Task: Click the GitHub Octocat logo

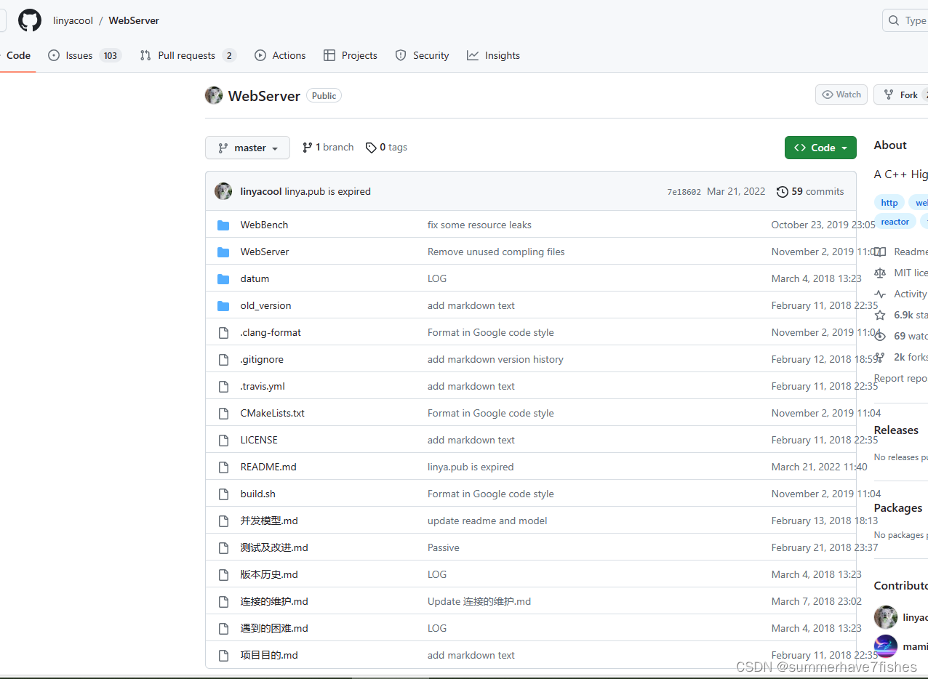Action: pyautogui.click(x=29, y=20)
